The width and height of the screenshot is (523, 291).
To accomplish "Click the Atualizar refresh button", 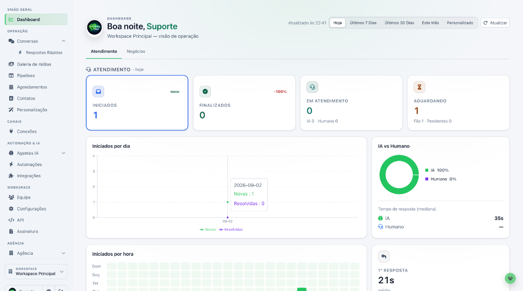I will (495, 22).
